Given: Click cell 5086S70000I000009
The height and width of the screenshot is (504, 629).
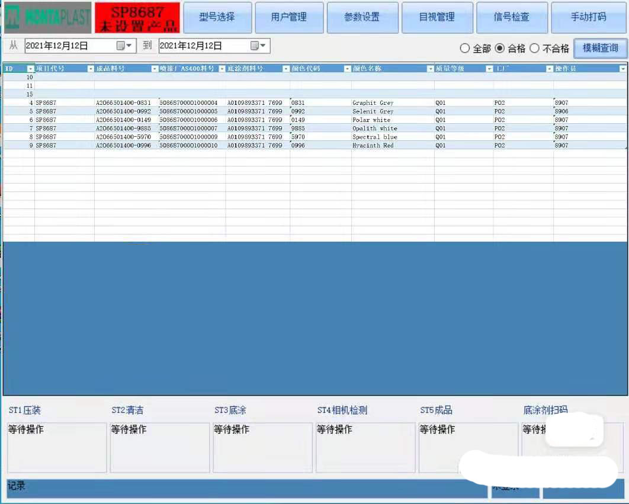Looking at the screenshot, I should 192,137.
